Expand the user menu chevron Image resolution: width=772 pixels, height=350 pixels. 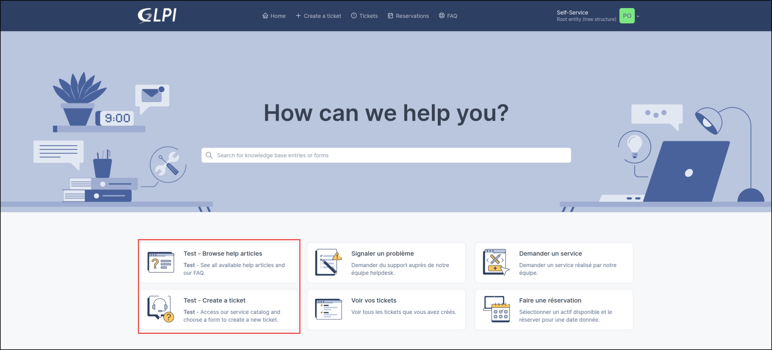click(638, 16)
